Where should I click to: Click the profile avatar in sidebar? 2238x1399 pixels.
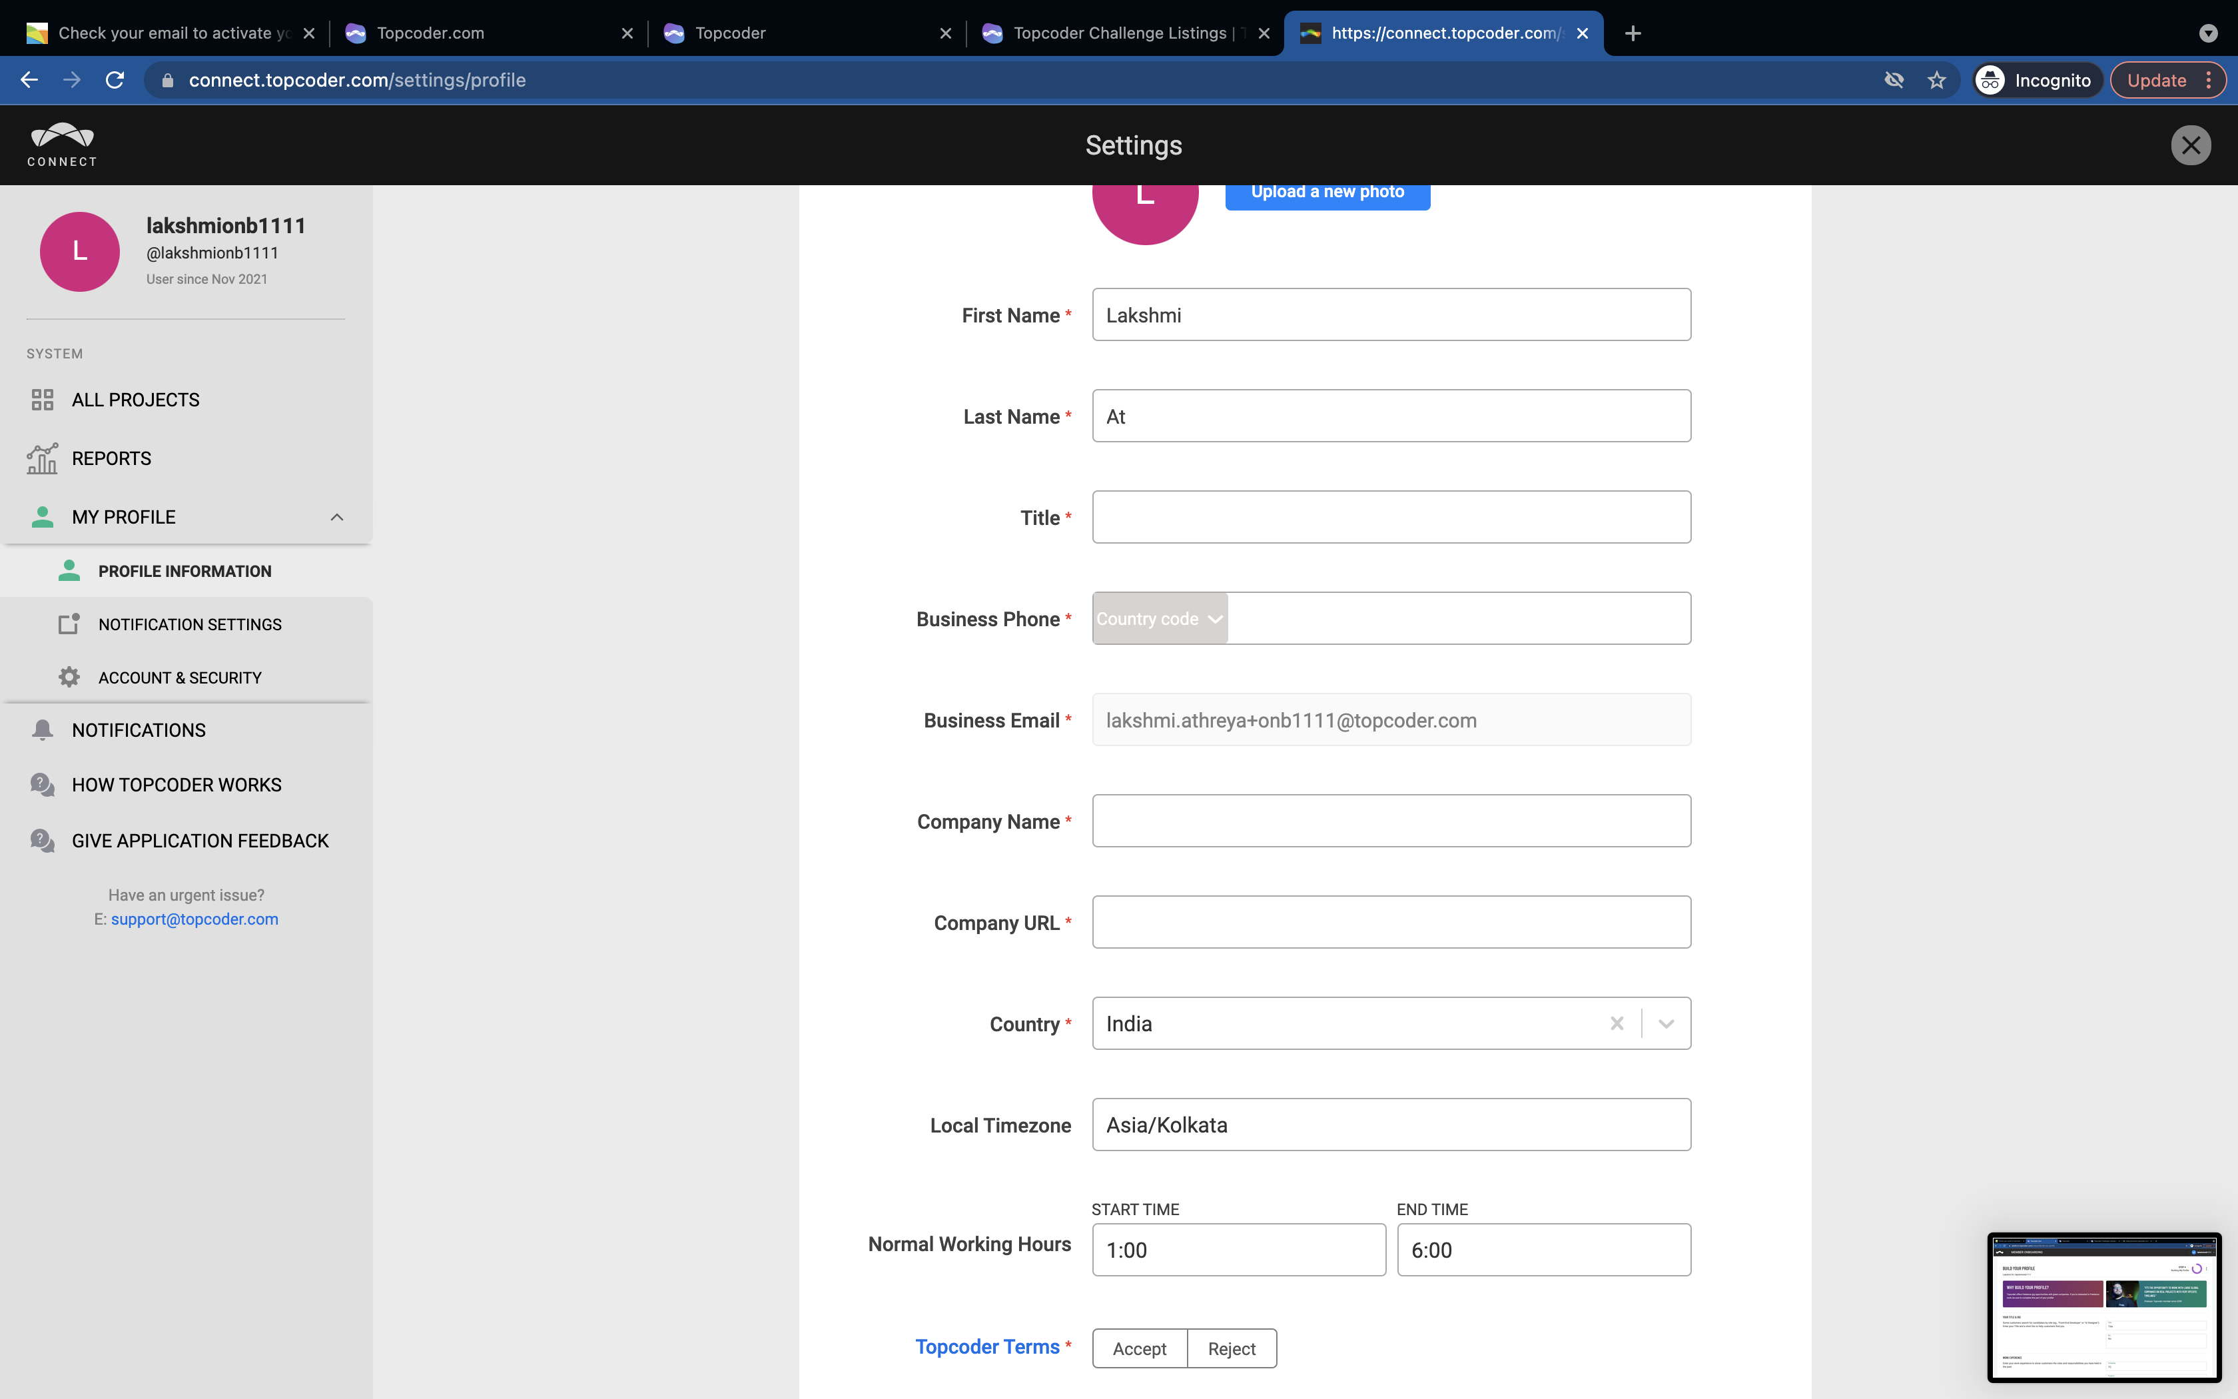(x=79, y=252)
